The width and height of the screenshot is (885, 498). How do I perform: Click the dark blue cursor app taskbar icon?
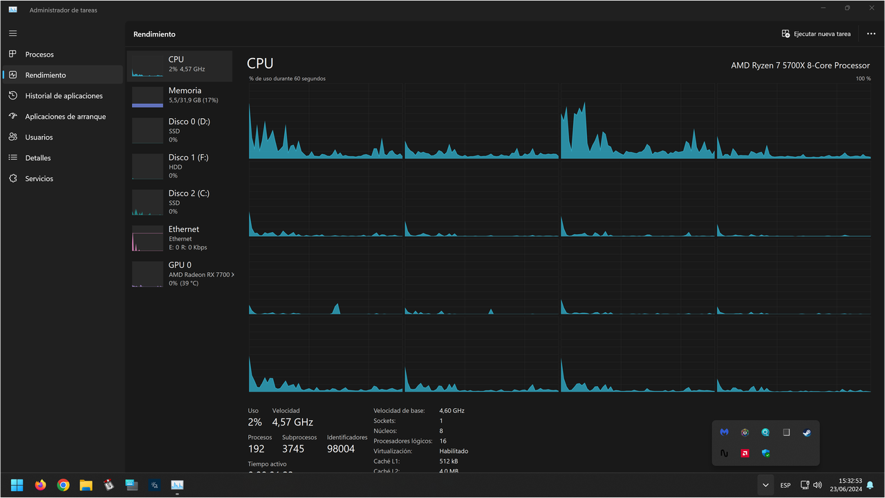click(154, 485)
